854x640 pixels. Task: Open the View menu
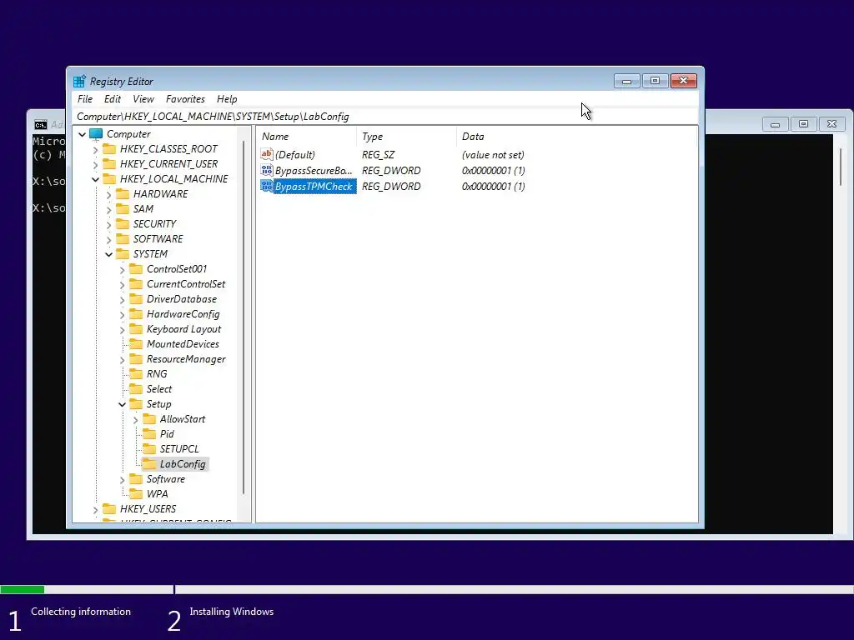pyautogui.click(x=143, y=99)
